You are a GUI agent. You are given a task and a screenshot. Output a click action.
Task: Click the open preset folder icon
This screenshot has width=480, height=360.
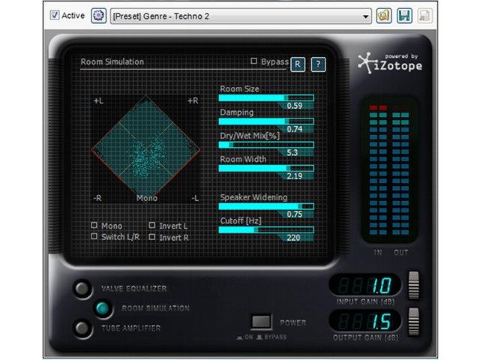pyautogui.click(x=384, y=16)
